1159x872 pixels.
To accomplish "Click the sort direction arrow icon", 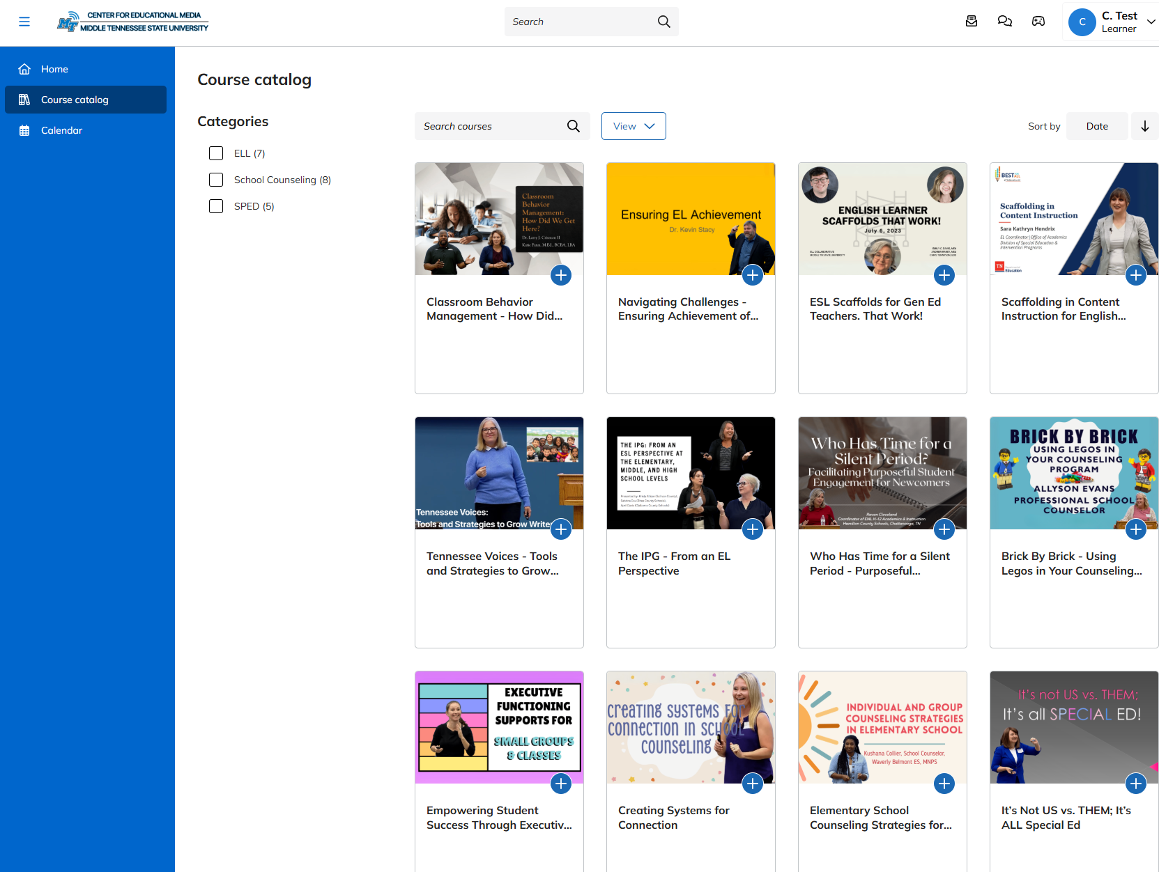I will pos(1144,126).
